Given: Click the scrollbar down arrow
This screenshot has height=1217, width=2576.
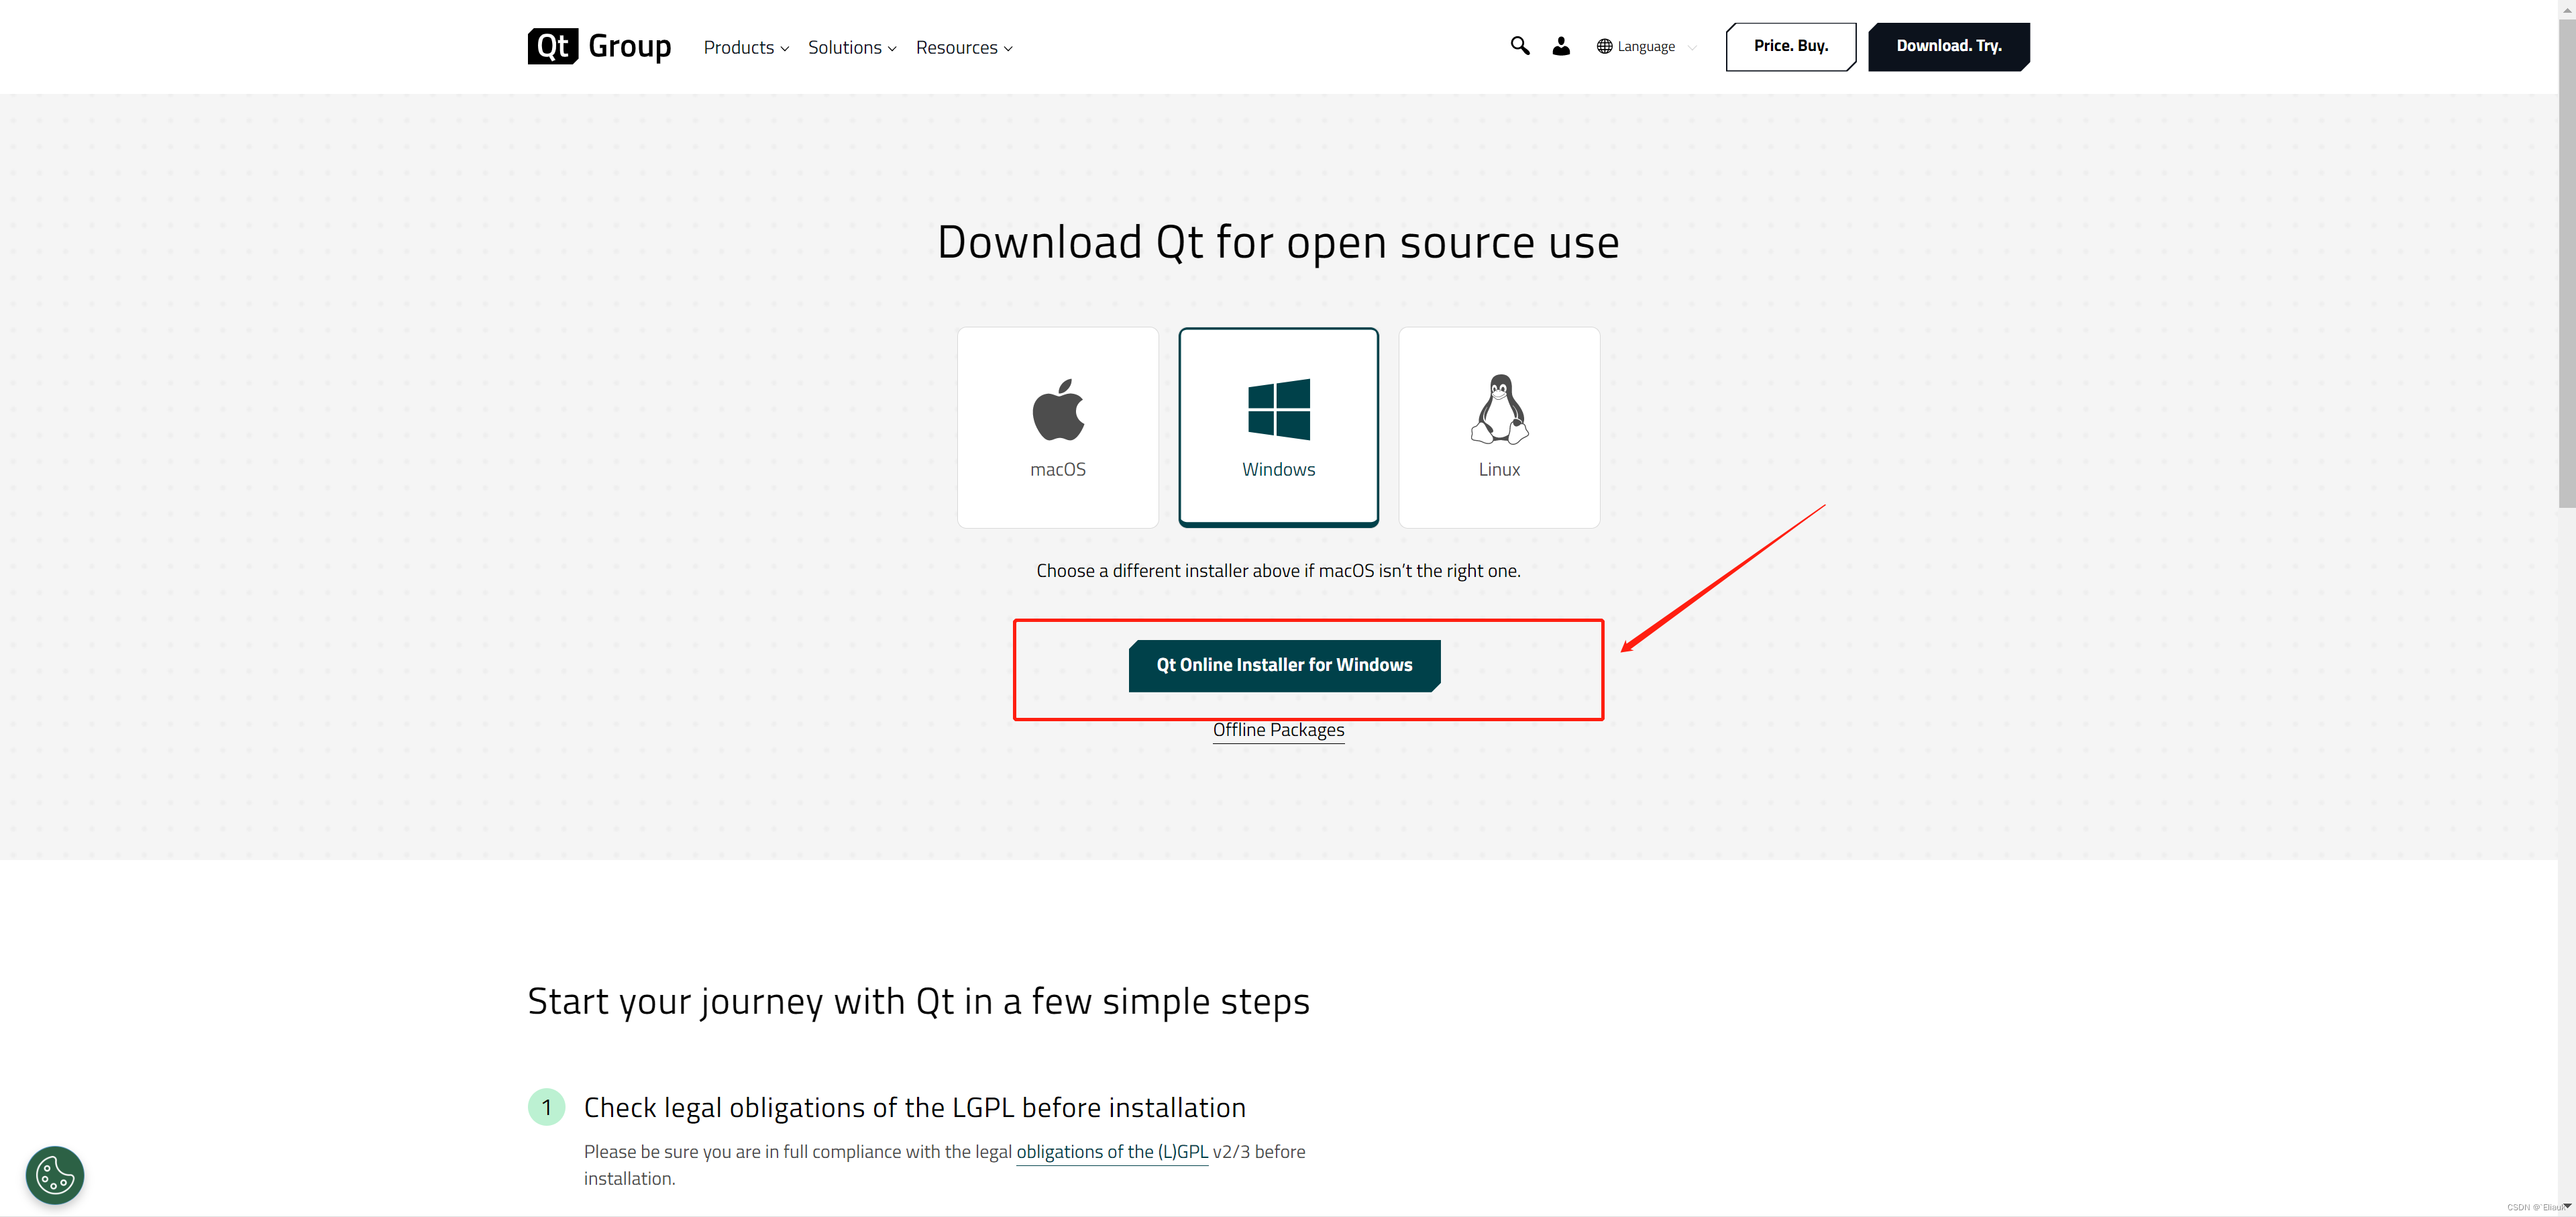Looking at the screenshot, I should coord(2566,1207).
